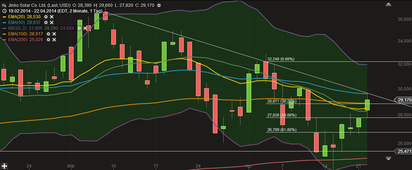Click the EMA(50) value 29,637
The height and width of the screenshot is (170, 412).
[34, 22]
